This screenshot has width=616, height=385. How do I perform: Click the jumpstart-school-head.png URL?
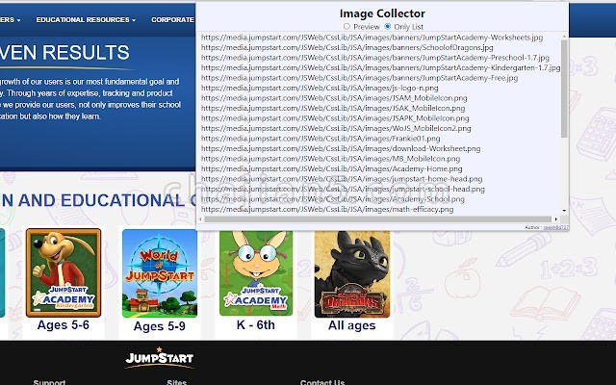coord(343,189)
